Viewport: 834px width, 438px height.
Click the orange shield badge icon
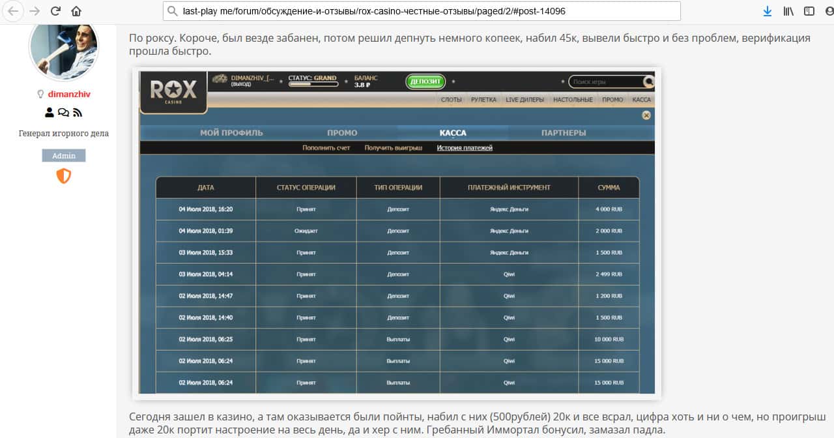pos(63,176)
